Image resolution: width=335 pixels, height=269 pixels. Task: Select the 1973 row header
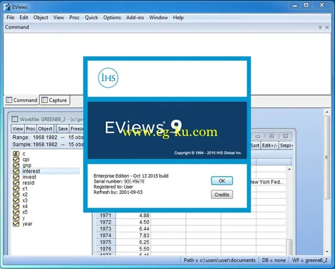105,228
